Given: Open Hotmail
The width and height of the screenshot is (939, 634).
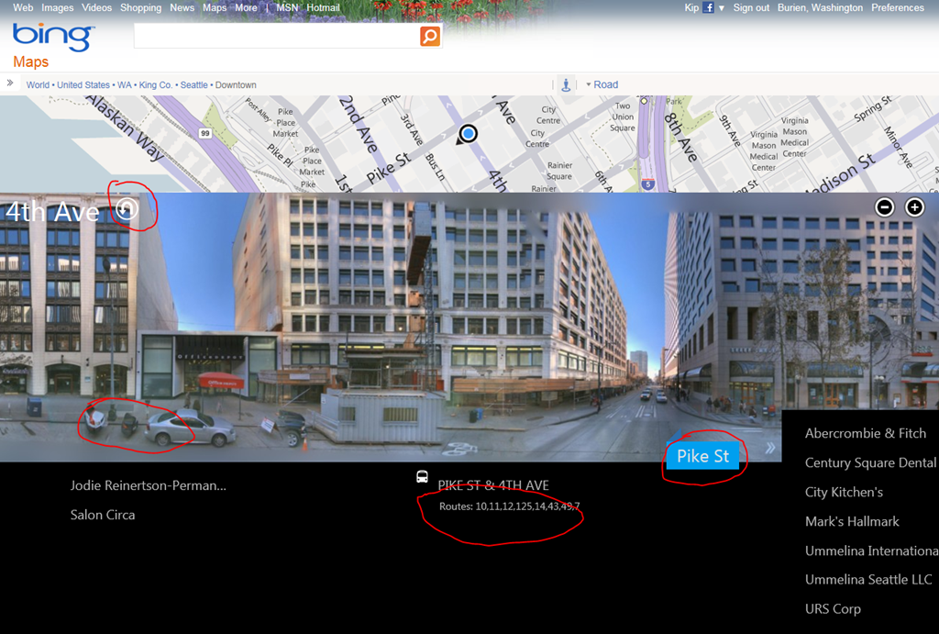Looking at the screenshot, I should [324, 7].
